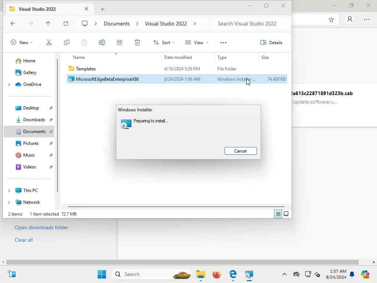Sort by Date modified column header

click(x=178, y=57)
